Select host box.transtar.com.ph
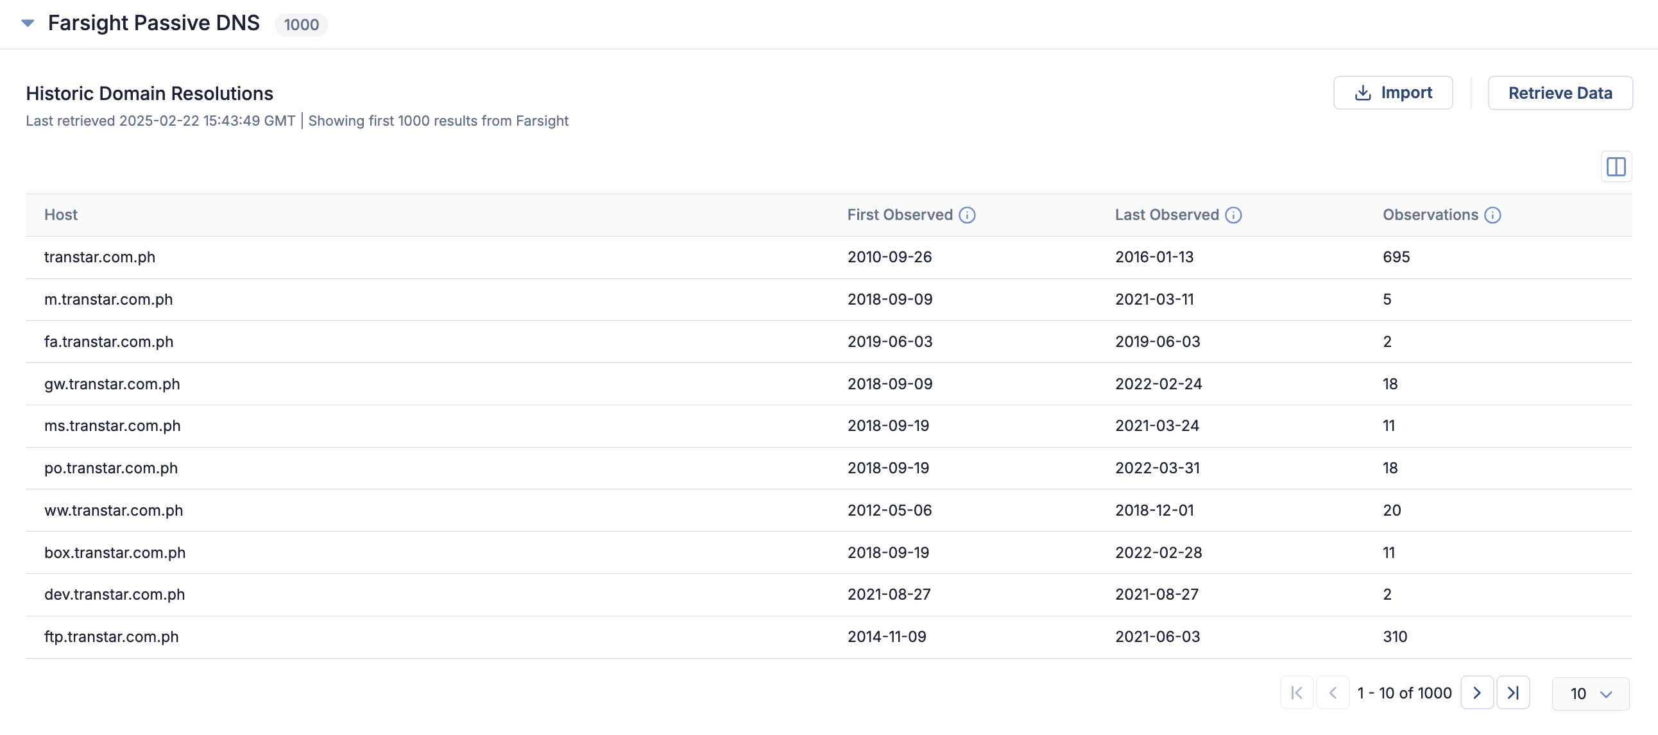This screenshot has height=735, width=1658. (115, 552)
